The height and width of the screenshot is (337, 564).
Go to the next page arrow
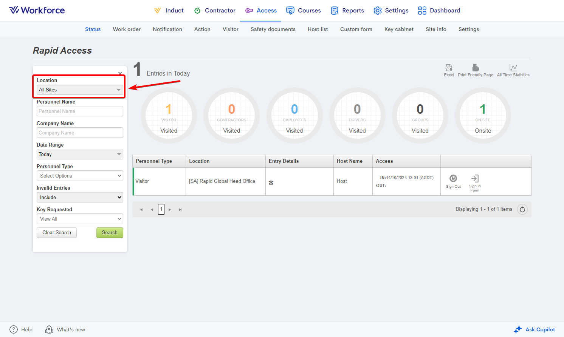(170, 210)
